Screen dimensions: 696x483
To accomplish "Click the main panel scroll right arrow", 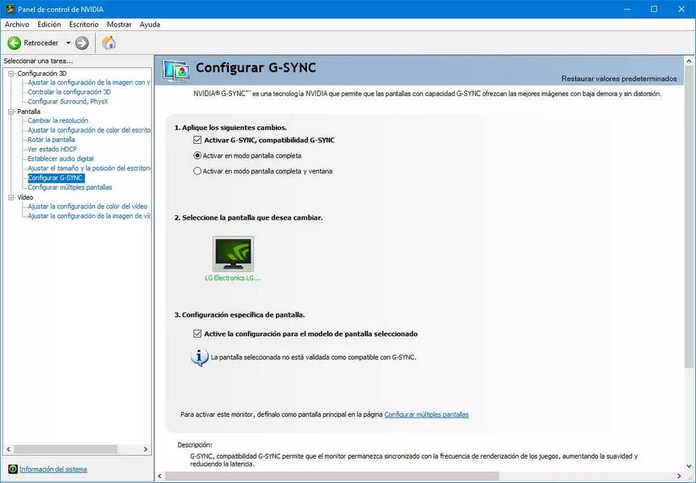I will [x=679, y=476].
